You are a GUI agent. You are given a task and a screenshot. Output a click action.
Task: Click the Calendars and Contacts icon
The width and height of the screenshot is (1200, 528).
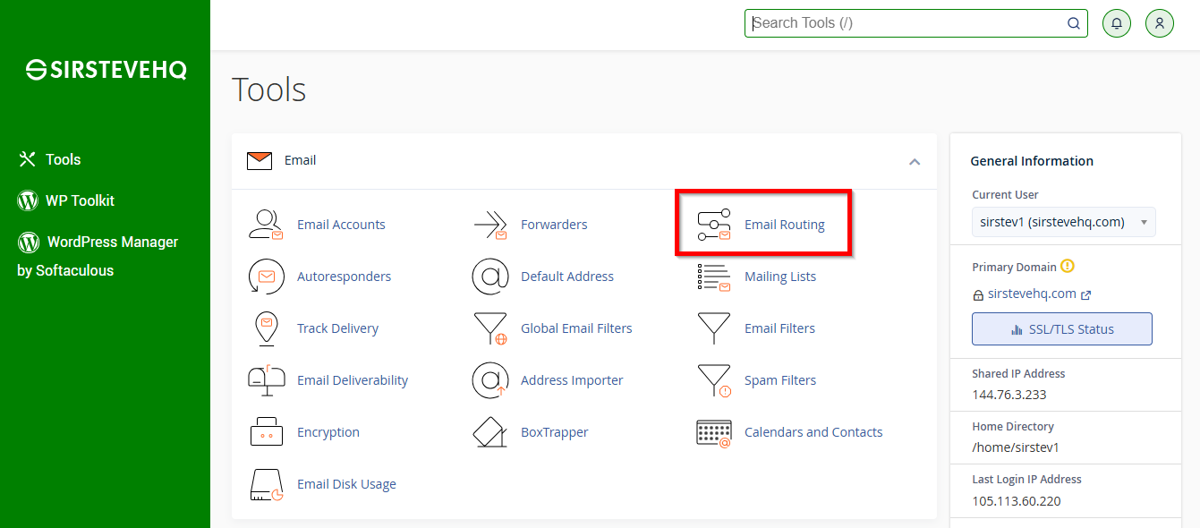tap(713, 432)
